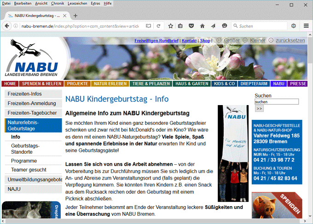Screen dimensions: 313x224
Task: Open a new tab with plus button
Action: [x=75, y=16]
